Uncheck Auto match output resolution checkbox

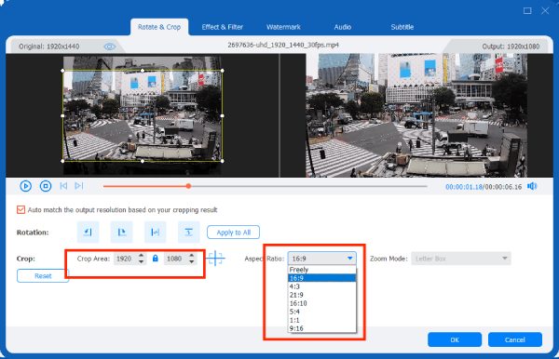click(20, 209)
